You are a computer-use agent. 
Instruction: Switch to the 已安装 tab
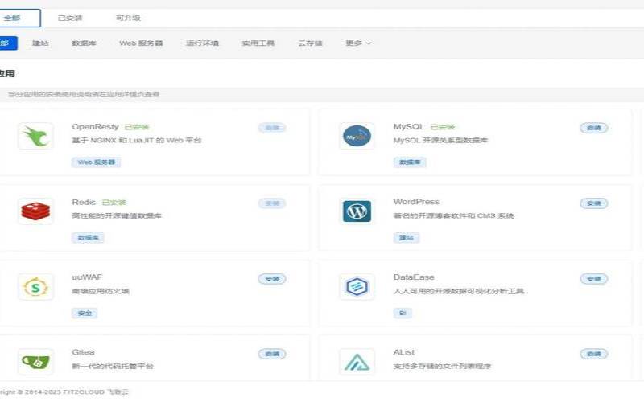click(x=70, y=18)
